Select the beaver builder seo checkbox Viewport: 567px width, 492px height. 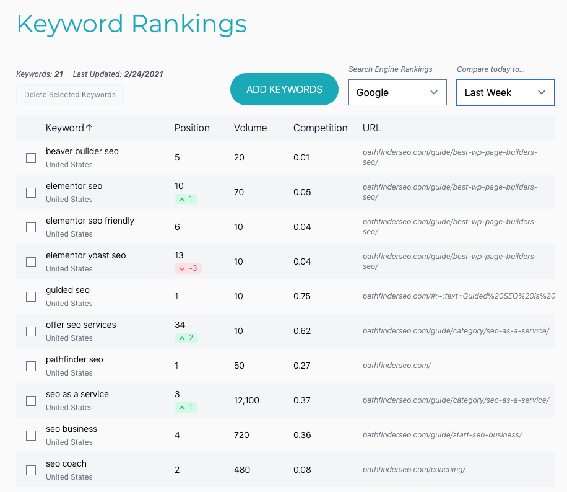[x=31, y=158]
